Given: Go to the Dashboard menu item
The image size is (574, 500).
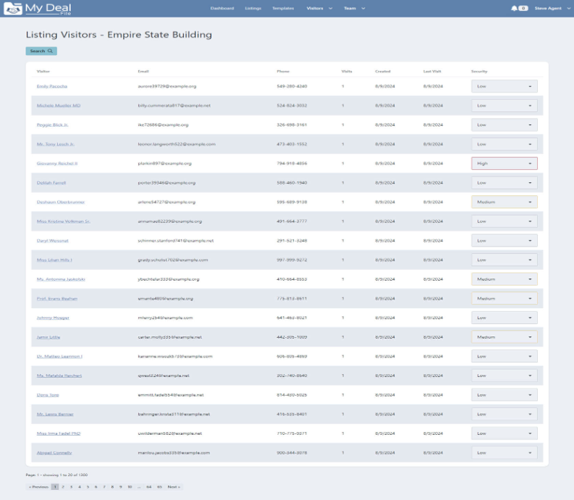Looking at the screenshot, I should pos(221,8).
